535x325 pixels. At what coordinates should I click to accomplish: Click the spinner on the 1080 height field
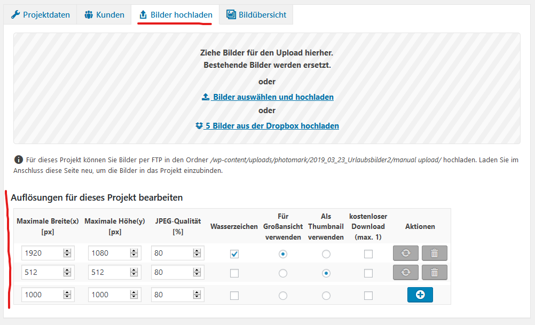coord(135,253)
